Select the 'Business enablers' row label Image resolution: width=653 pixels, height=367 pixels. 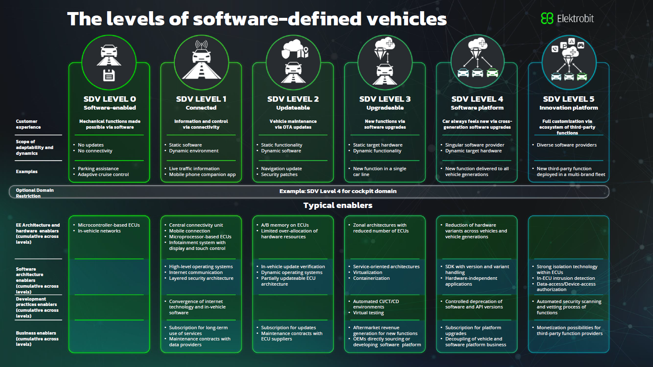[x=37, y=338]
